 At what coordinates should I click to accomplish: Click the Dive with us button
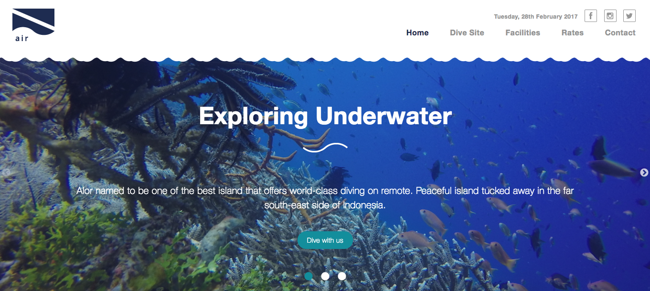tap(325, 240)
